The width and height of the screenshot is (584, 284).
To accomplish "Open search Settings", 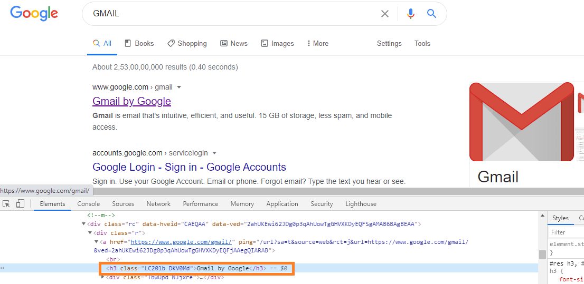I will (389, 44).
